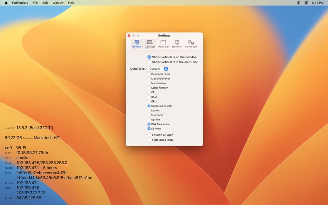Open the Apple menu
The image size is (328, 205).
(6, 3)
